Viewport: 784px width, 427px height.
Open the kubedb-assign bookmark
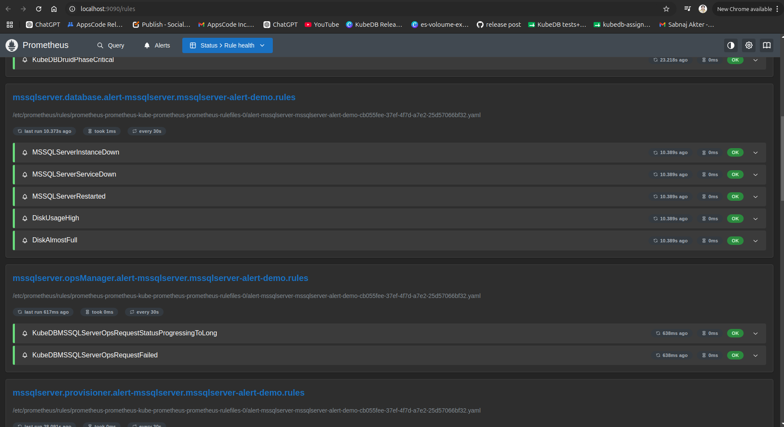click(x=622, y=25)
